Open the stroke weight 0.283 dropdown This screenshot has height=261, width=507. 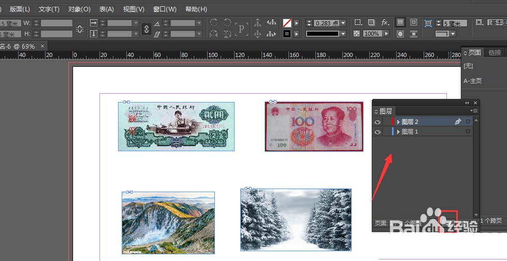click(x=343, y=23)
